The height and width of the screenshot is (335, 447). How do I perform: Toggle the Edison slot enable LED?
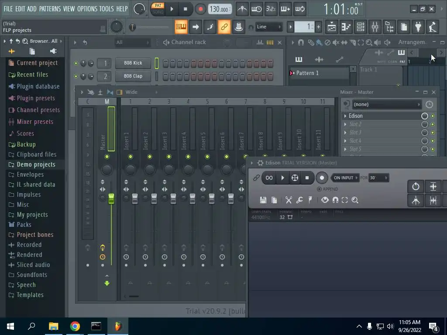click(433, 116)
